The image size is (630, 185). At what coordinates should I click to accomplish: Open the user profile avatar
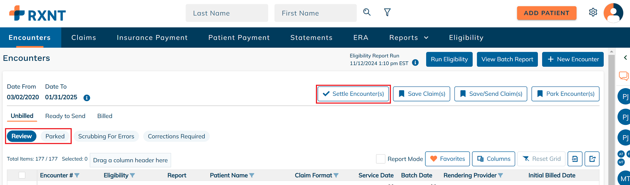613,13
